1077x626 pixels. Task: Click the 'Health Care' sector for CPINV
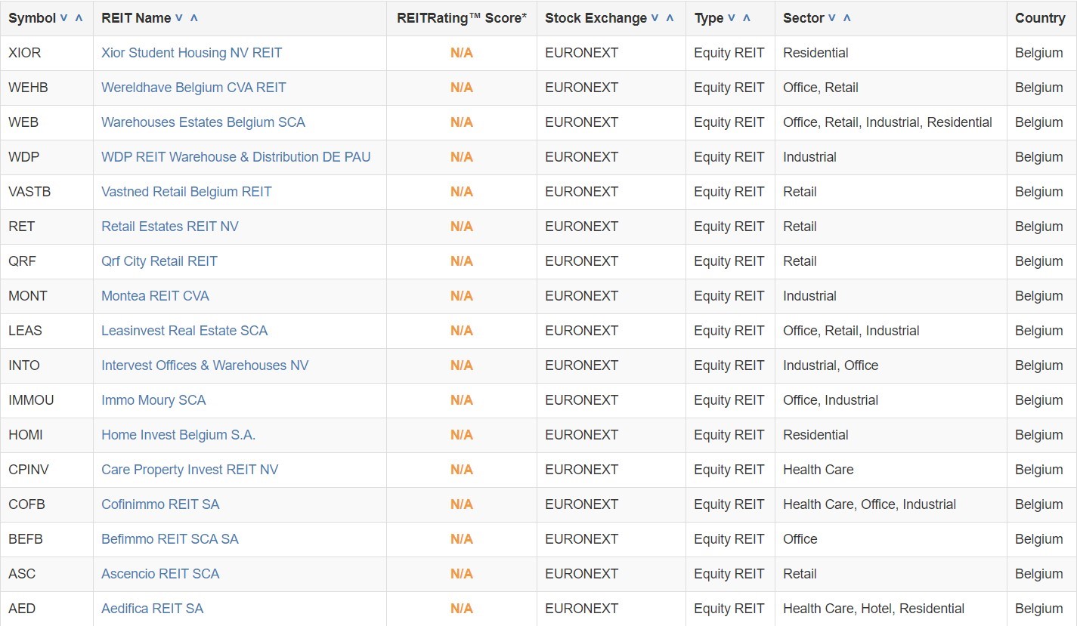[x=891, y=470]
